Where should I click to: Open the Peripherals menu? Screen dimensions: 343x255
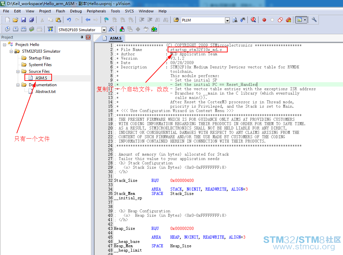point(96,11)
